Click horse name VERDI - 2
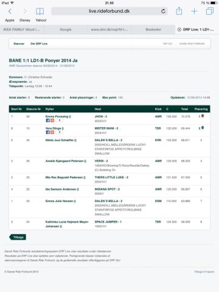 pyautogui.click(x=101, y=161)
